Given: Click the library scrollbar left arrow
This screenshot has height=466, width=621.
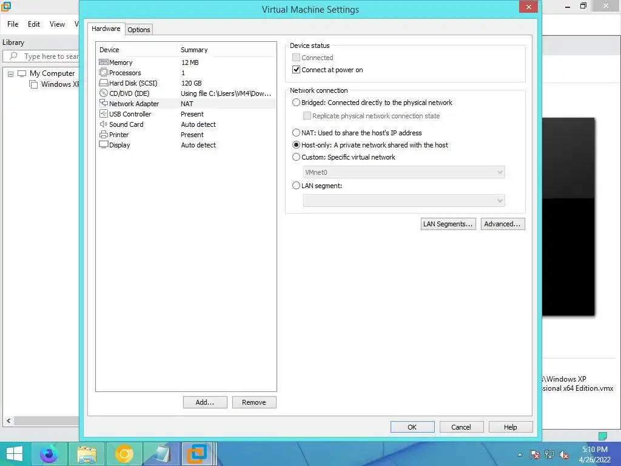Looking at the screenshot, I should pos(8,421).
